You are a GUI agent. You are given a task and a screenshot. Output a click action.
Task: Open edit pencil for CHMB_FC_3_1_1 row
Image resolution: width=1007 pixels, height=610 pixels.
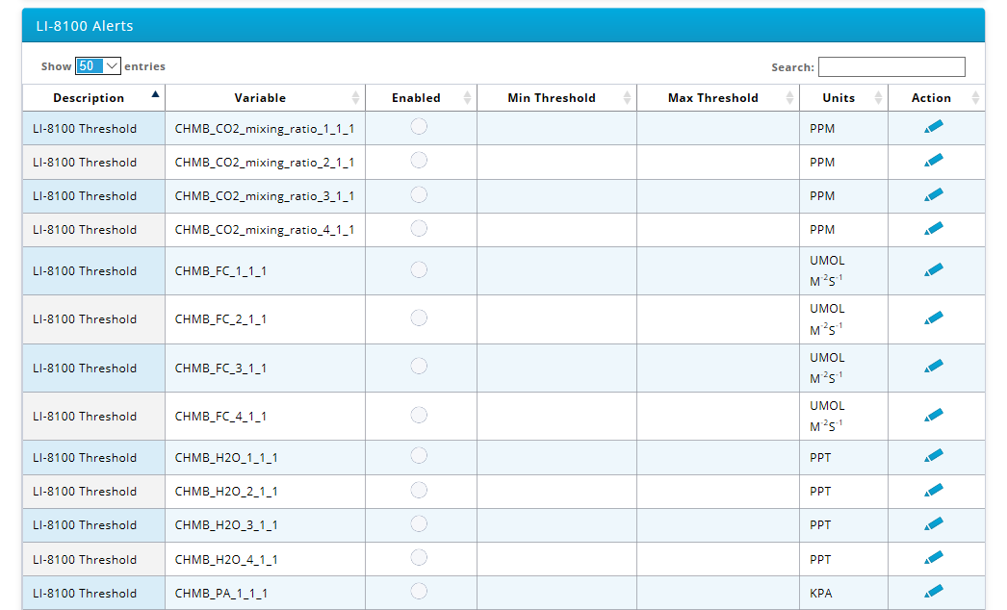coord(934,366)
